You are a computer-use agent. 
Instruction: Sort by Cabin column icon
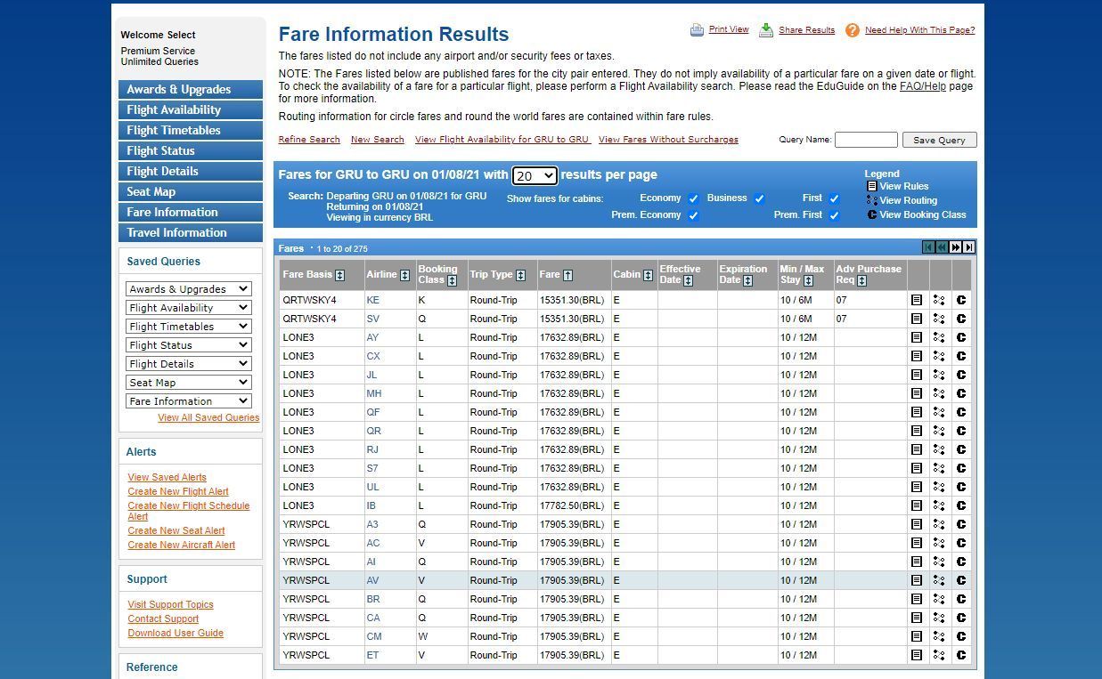648,275
